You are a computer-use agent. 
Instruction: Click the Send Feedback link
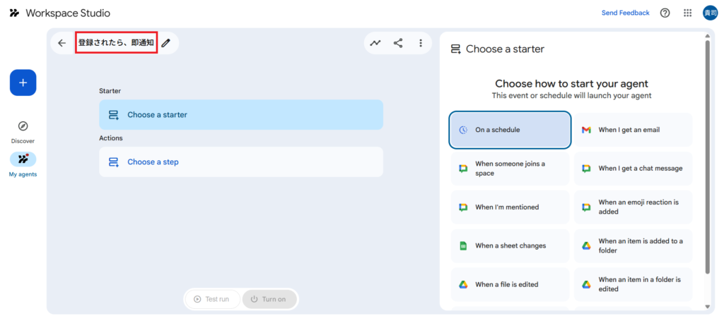[625, 13]
